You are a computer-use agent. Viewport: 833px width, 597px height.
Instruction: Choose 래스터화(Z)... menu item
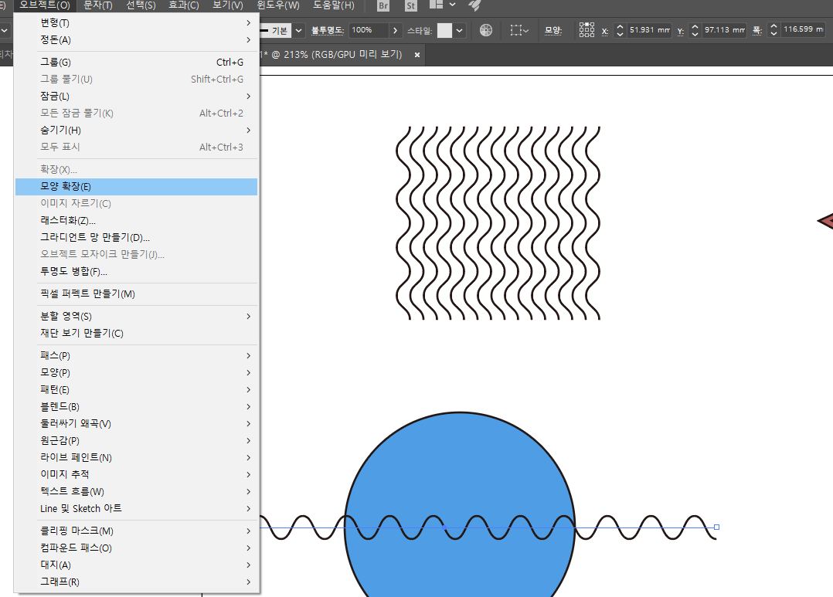click(x=137, y=220)
